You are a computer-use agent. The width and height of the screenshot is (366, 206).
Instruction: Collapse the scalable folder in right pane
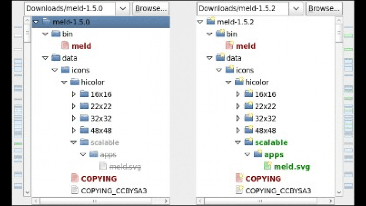(238, 143)
